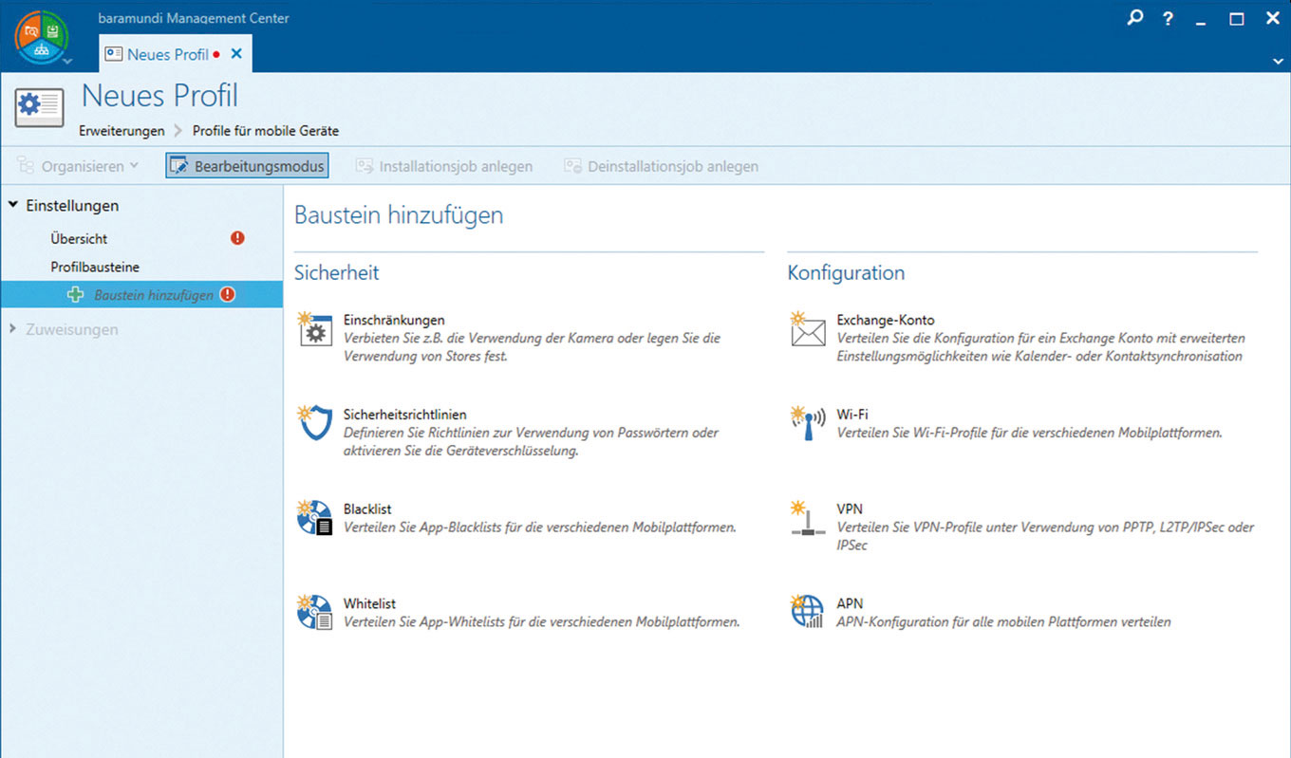Click the Sicherheitsrichtlinien shield icon
Screen dimensions: 1291x758
tap(314, 423)
